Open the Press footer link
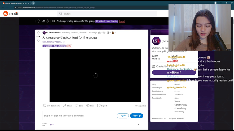 pos(177,91)
